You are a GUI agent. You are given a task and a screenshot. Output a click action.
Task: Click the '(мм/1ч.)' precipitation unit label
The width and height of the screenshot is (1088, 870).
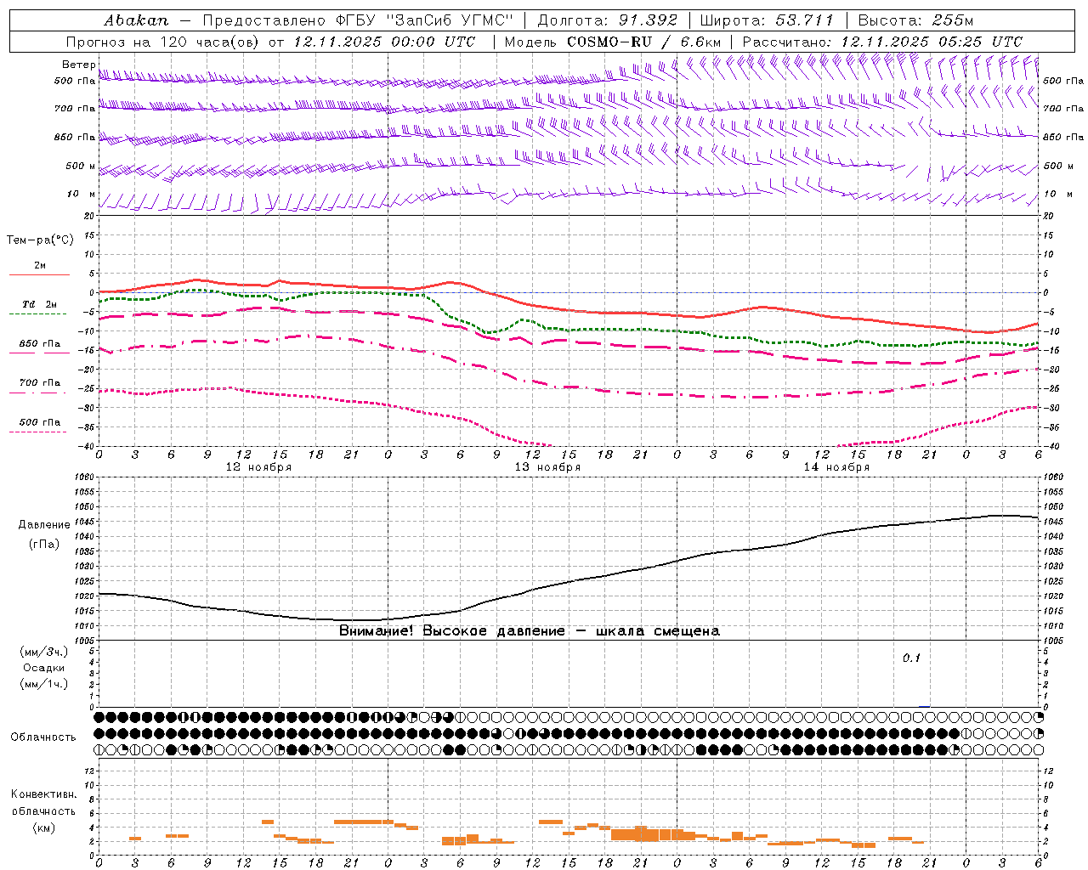point(44,684)
